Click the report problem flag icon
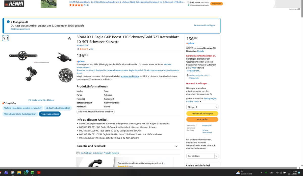This screenshot has height=176, width=303. coord(78,153)
